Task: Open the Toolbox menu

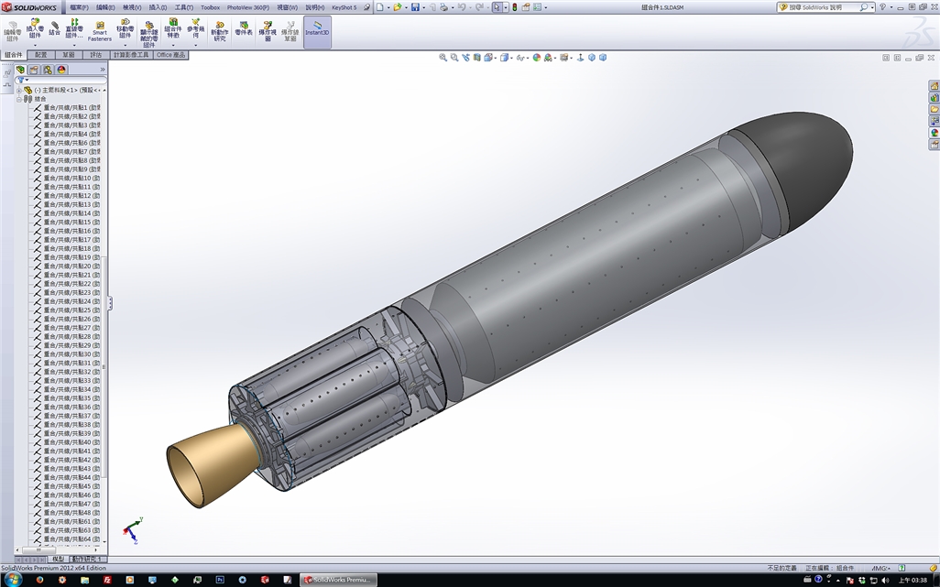Action: click(x=210, y=8)
